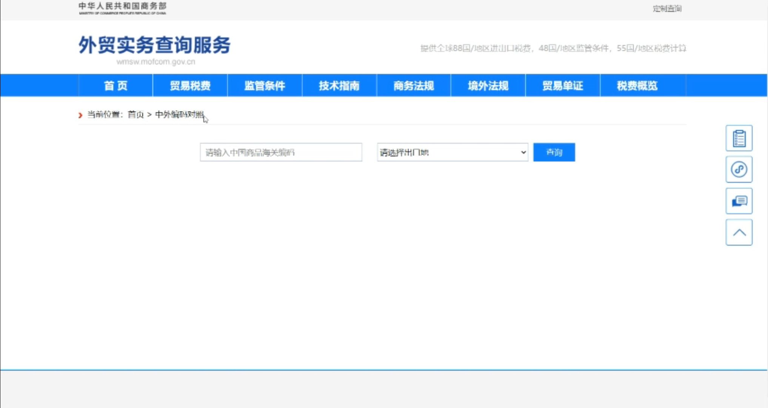Switch to the 贸易税费 tab
The width and height of the screenshot is (768, 408).
pos(190,86)
